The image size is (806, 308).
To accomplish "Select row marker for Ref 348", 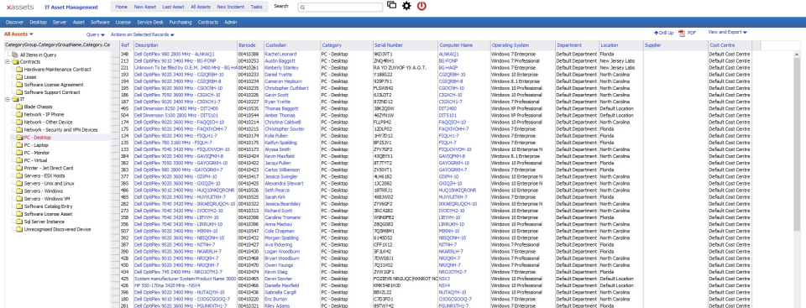I will [x=116, y=54].
